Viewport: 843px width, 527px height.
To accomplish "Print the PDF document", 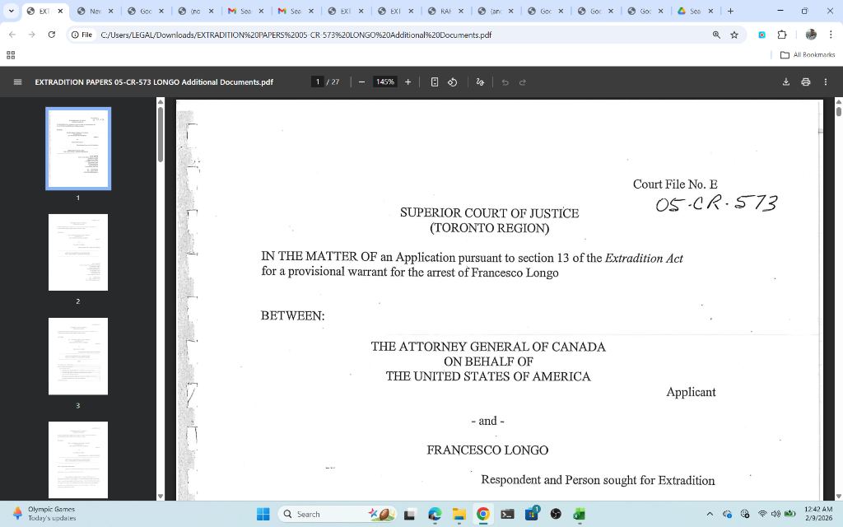I will click(806, 82).
